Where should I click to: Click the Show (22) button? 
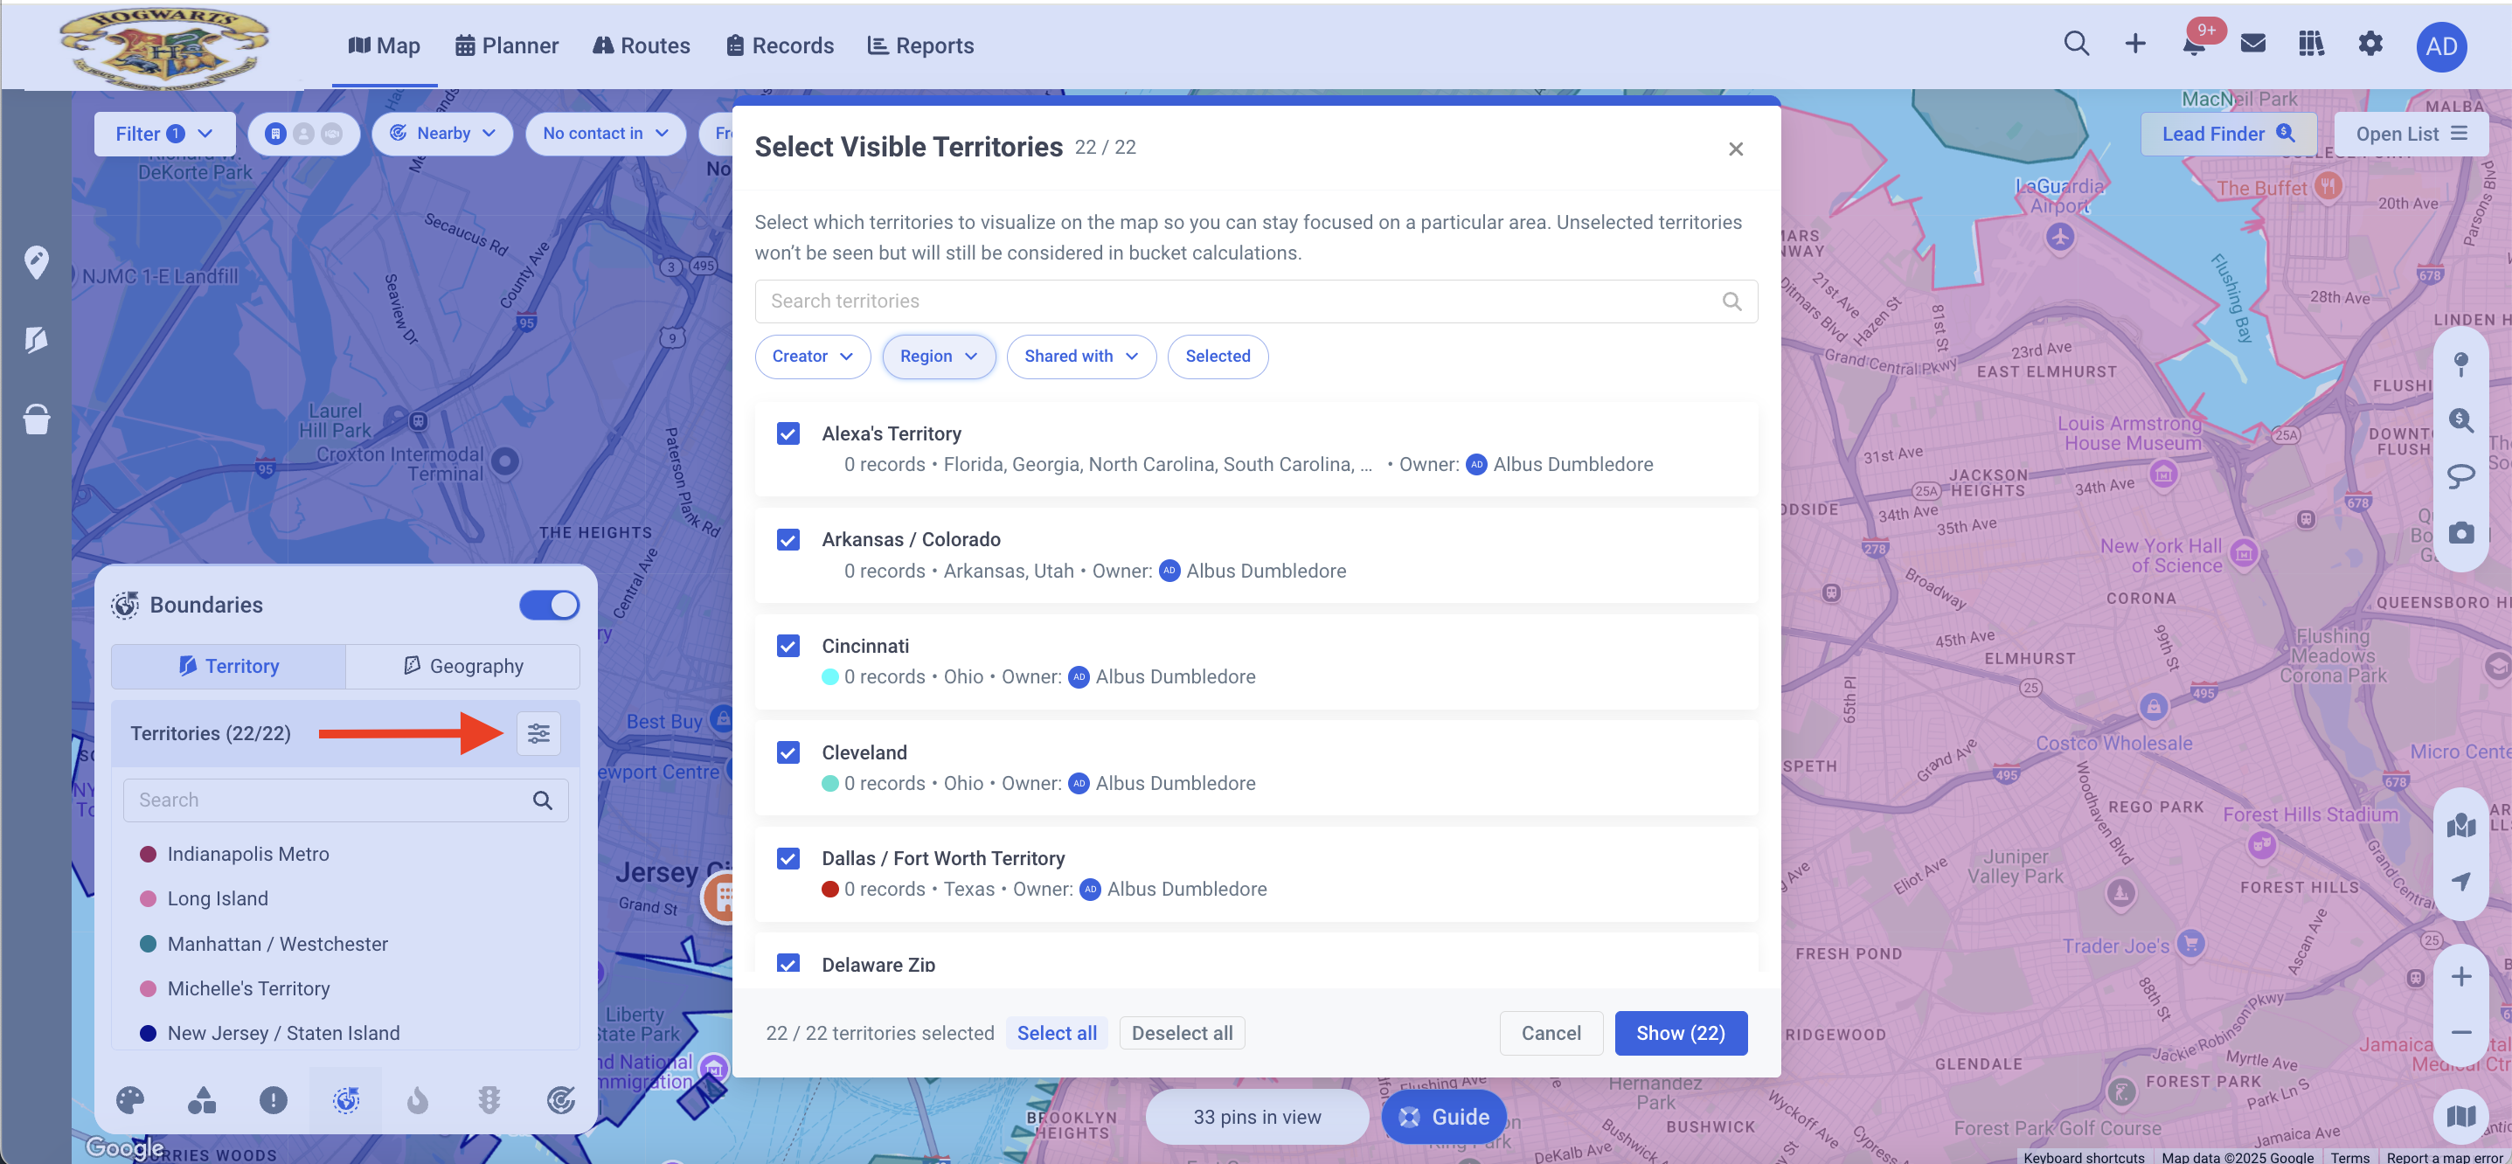pos(1680,1032)
